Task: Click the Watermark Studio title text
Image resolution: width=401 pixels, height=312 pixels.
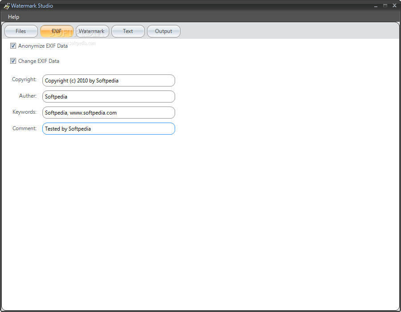Action: point(32,6)
